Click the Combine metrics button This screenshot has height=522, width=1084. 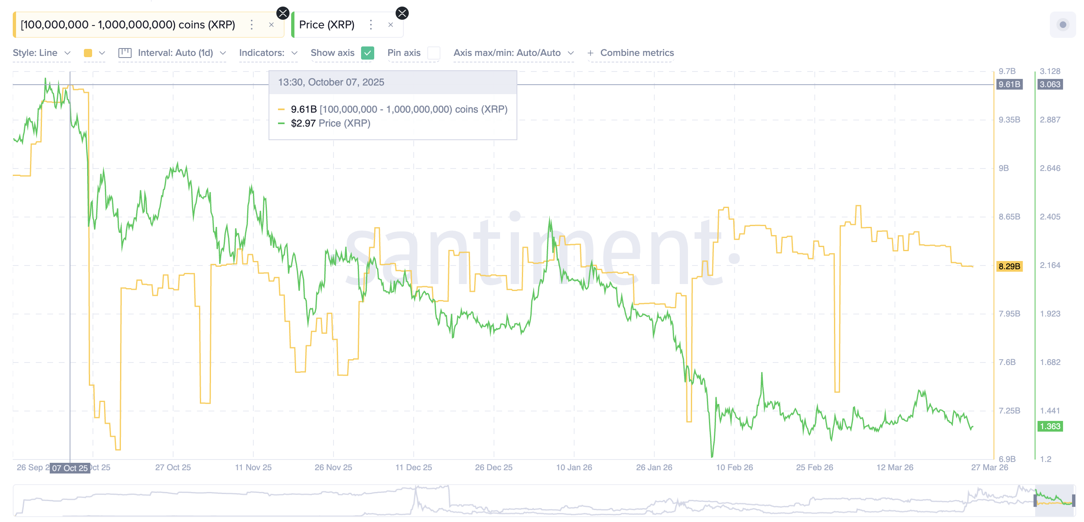(x=637, y=53)
